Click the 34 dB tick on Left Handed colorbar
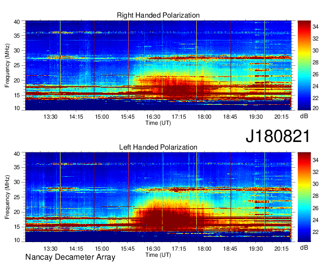Image resolution: width=324 pixels, height=263 pixels. tap(315, 160)
